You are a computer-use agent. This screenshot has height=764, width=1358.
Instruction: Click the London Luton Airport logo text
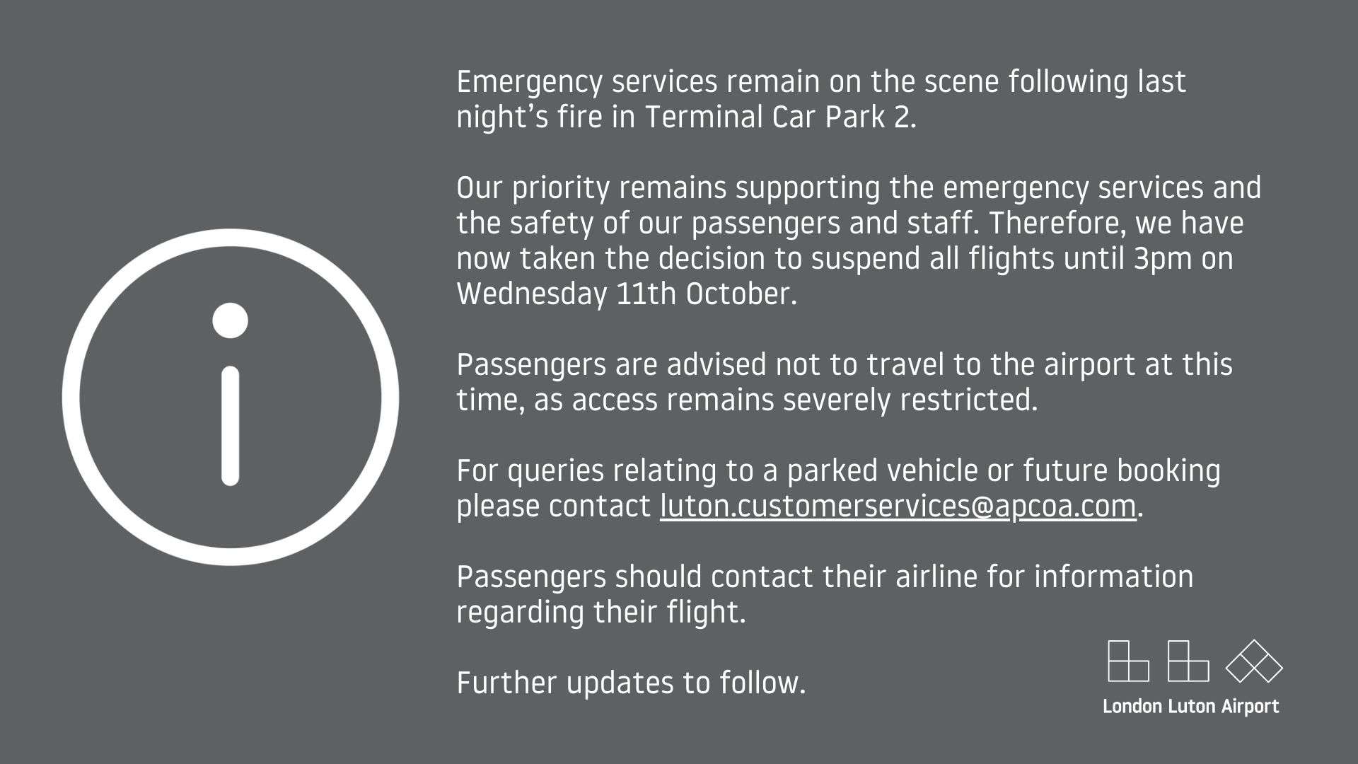tap(1191, 706)
